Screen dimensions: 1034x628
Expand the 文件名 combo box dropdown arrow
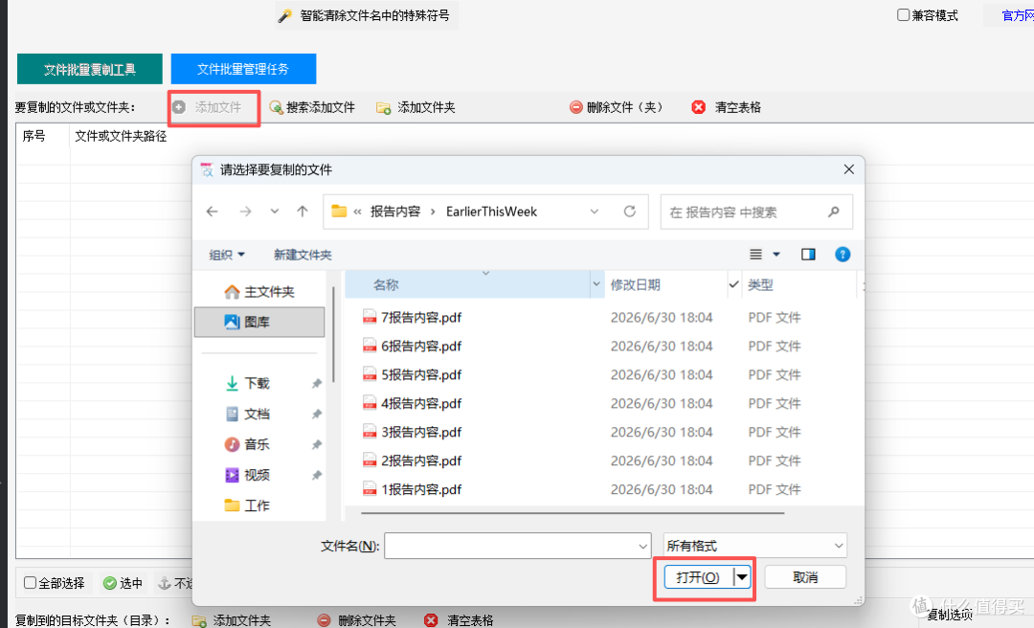tap(643, 547)
